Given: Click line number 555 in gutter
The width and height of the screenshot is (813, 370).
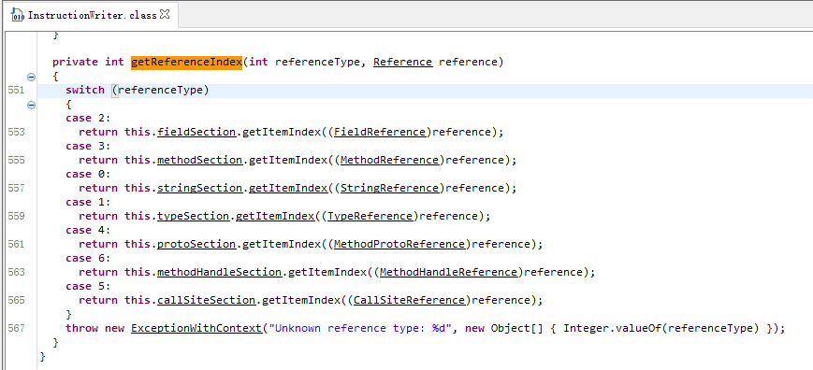Looking at the screenshot, I should click(x=16, y=160).
